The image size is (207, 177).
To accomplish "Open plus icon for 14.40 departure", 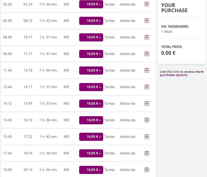I will pyautogui.click(x=147, y=120).
